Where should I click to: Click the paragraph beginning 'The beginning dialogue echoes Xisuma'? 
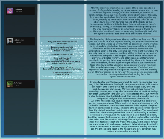tap(123, 58)
